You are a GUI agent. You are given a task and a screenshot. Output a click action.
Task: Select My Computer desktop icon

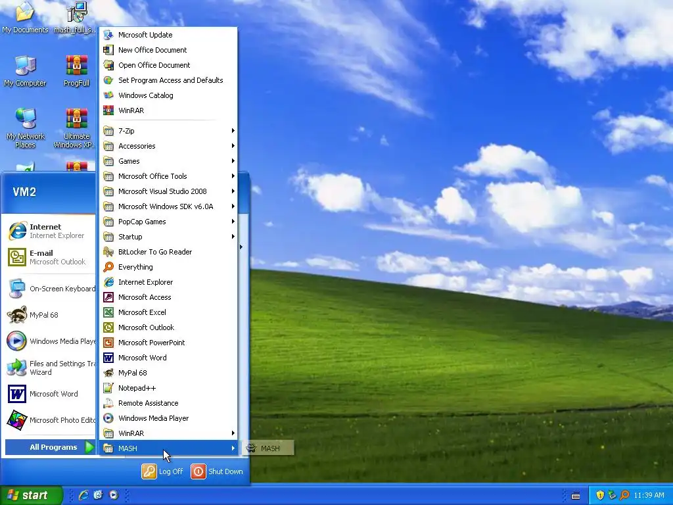25,71
